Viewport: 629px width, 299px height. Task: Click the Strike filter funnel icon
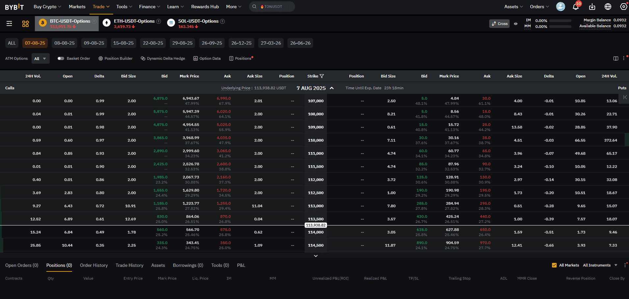pos(322,76)
